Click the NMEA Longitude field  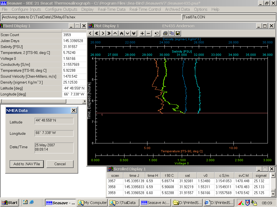54,133
